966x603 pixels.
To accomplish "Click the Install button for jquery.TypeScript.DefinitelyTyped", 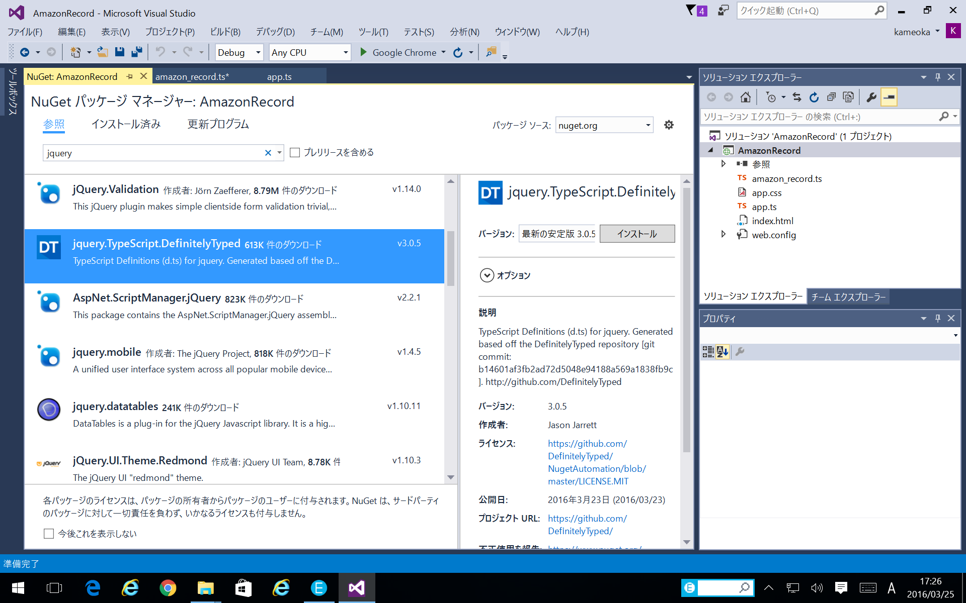I will tap(637, 234).
